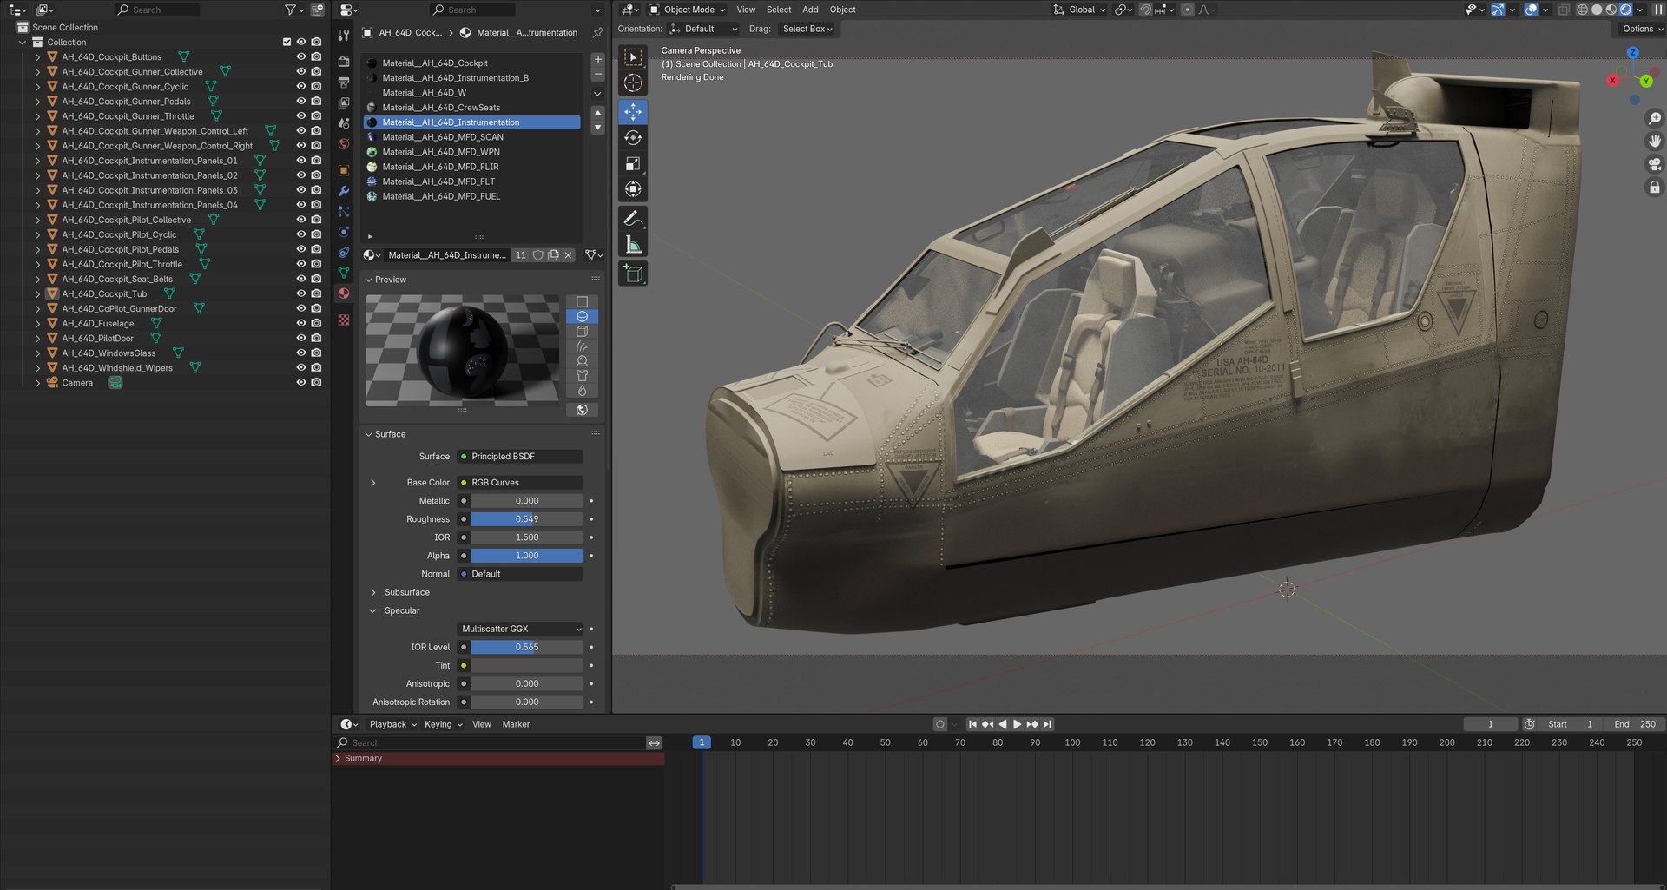
Task: Toggle viewport X-ray display
Action: coord(1563,10)
